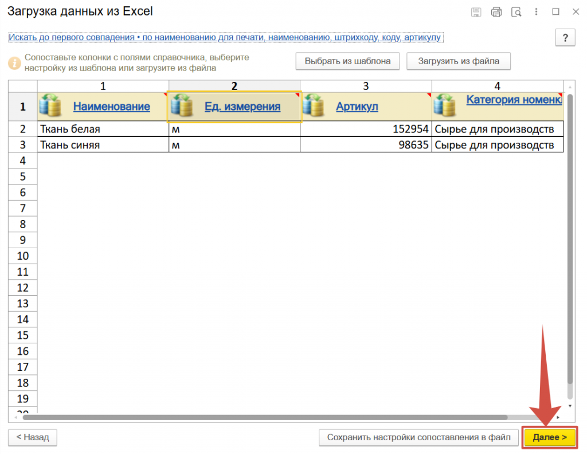Click the Далее button
The image size is (587, 454).
click(x=549, y=437)
